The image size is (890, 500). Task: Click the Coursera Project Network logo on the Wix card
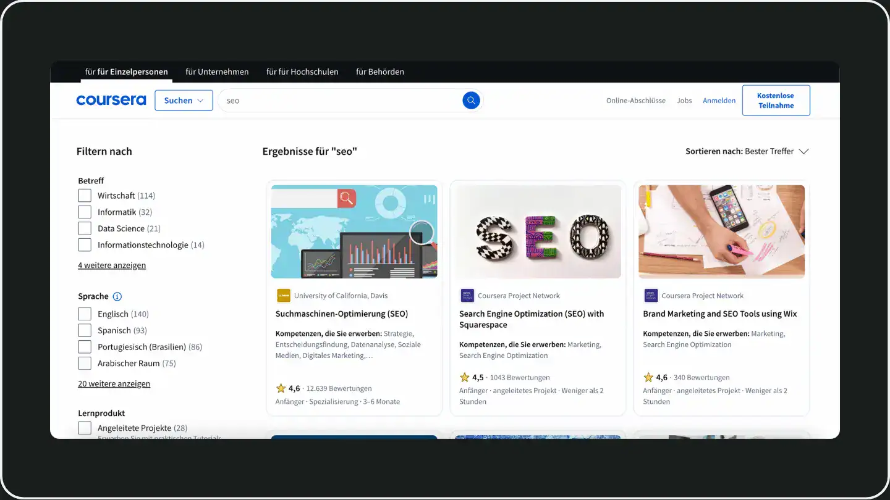tap(651, 296)
